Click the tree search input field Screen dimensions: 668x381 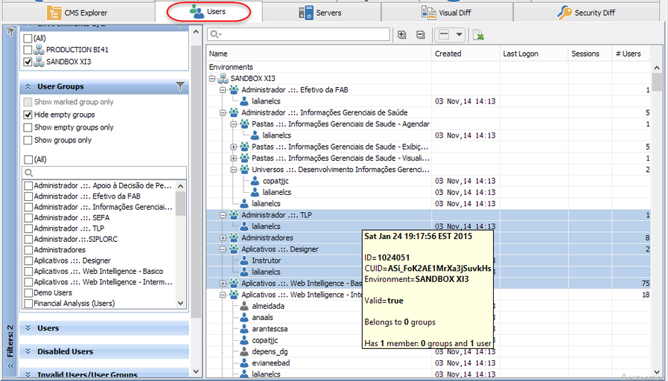298,34
